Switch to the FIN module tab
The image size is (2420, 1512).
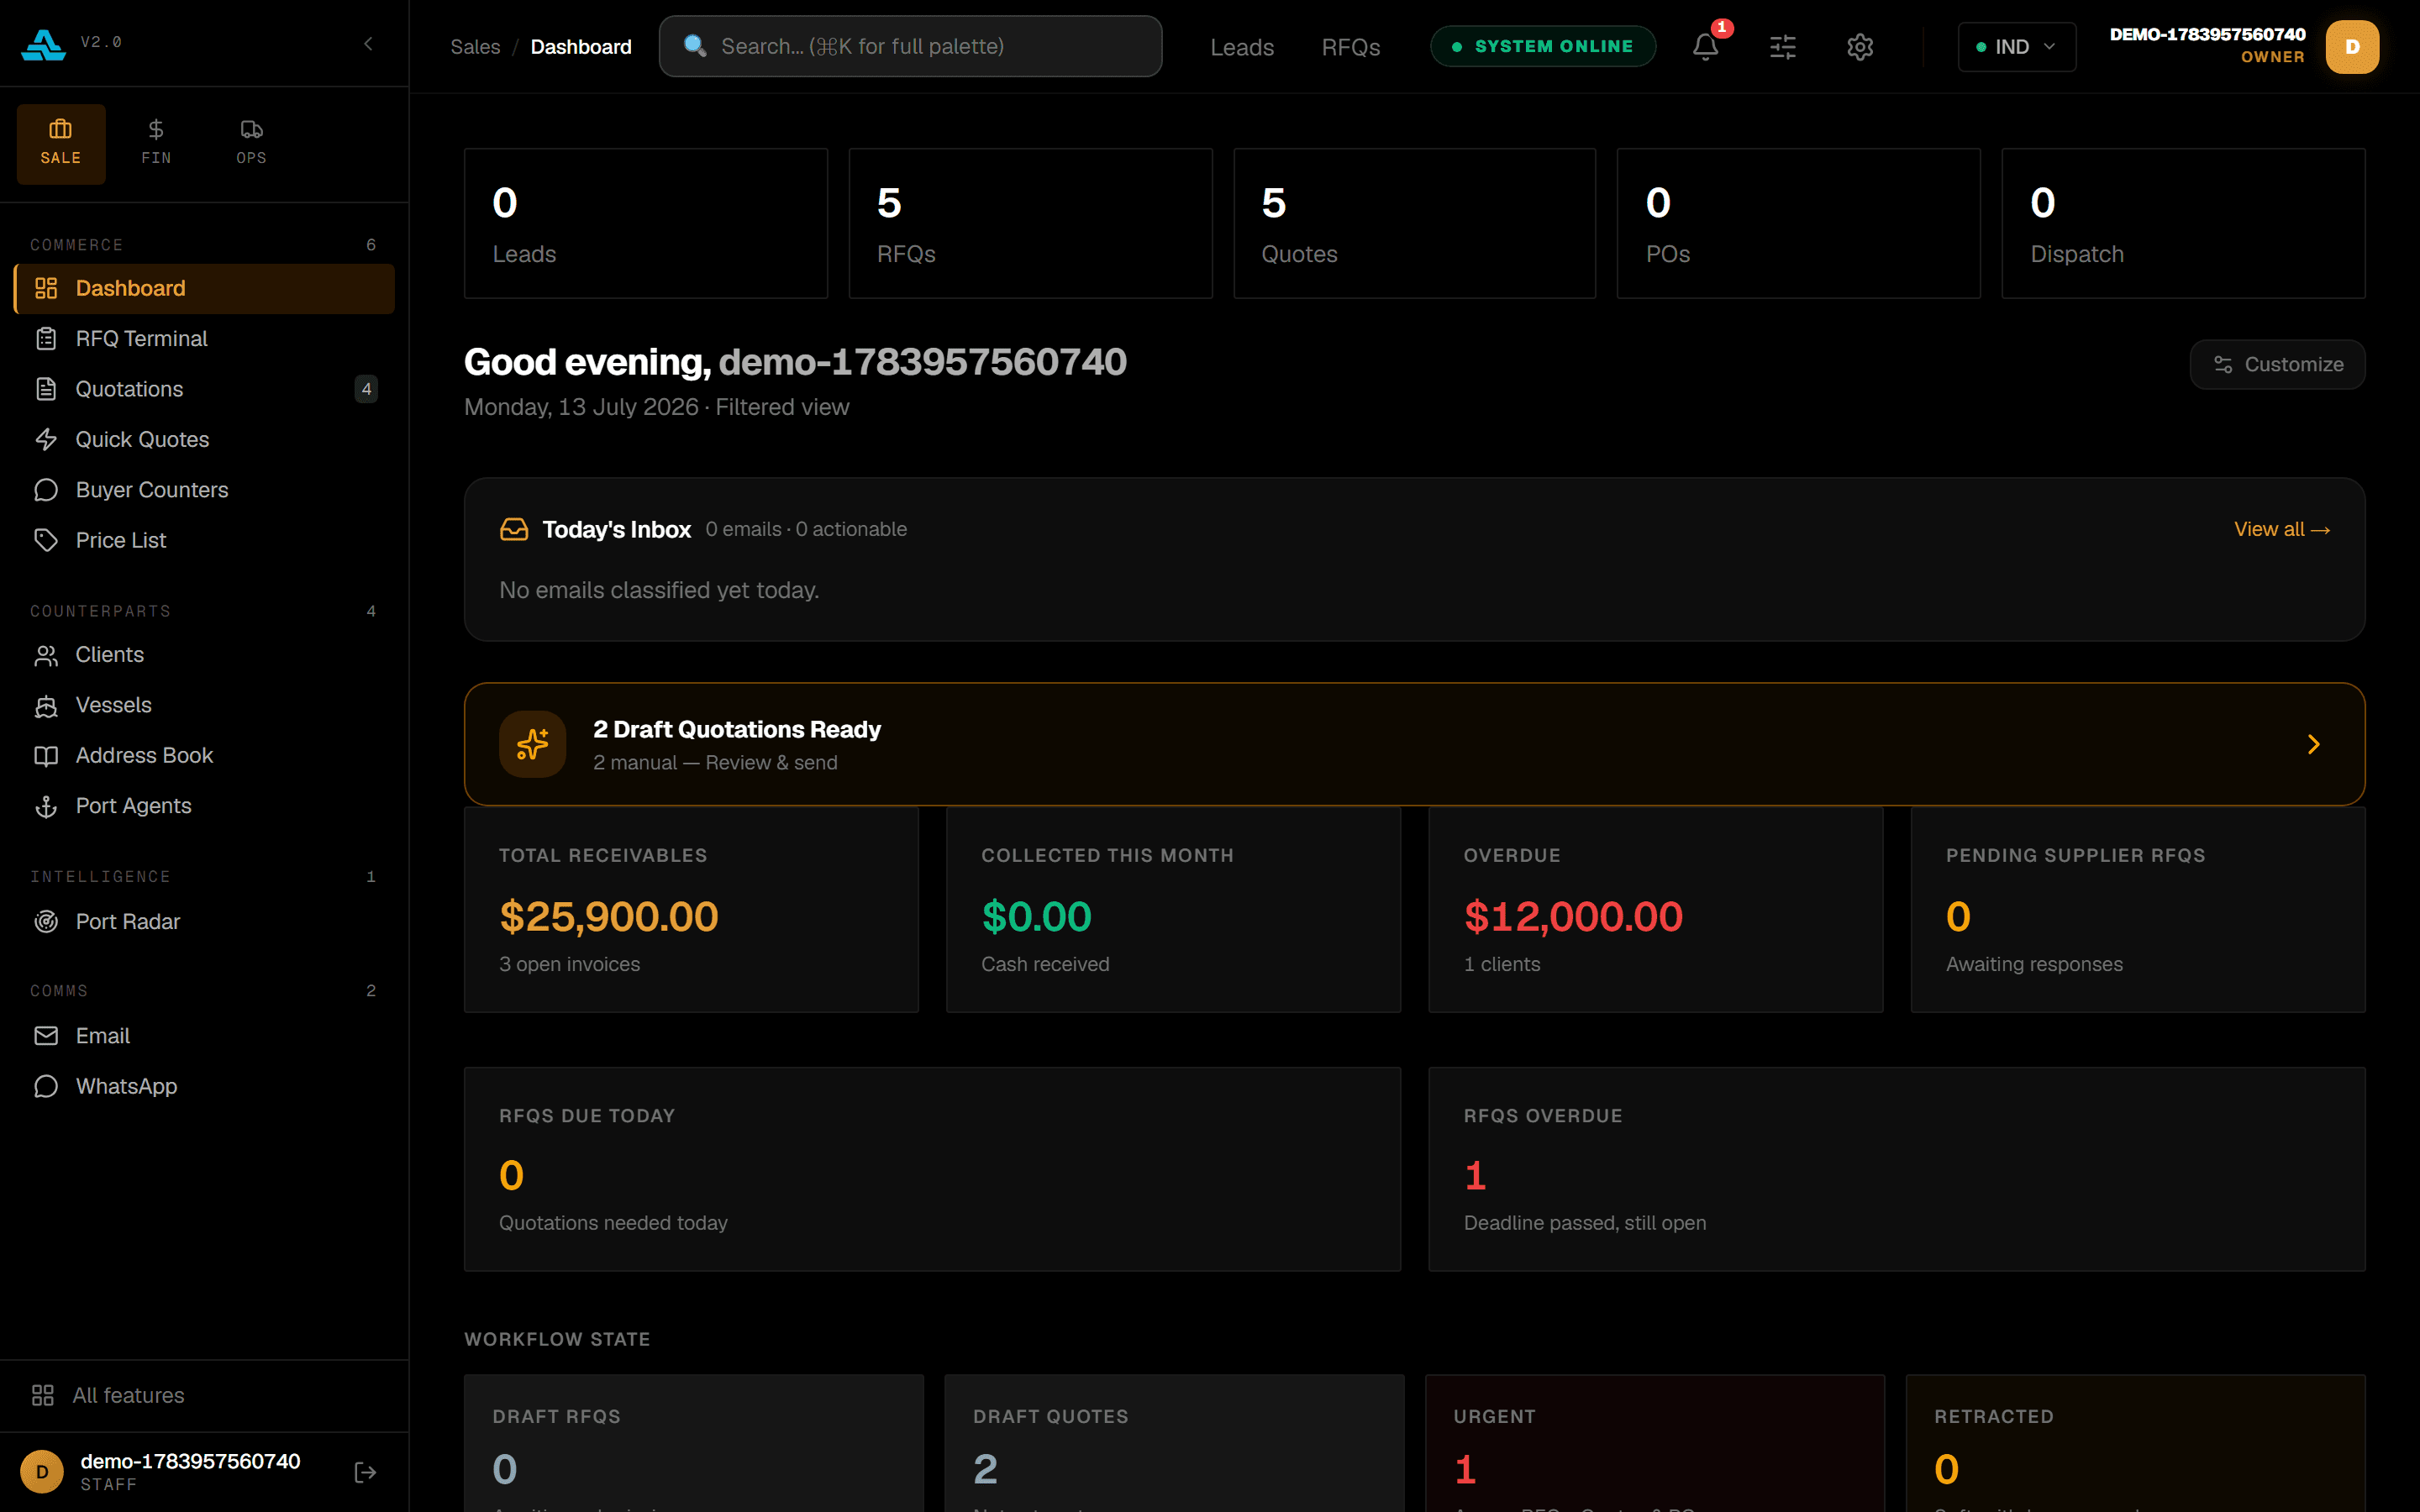[156, 143]
